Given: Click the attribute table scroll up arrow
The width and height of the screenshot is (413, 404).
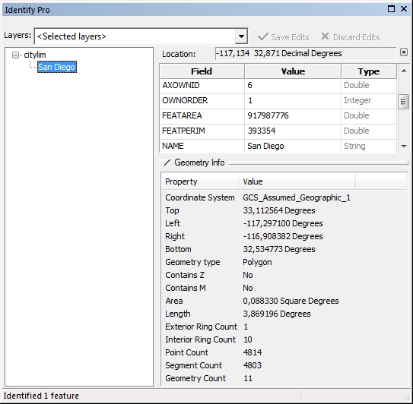Looking at the screenshot, I should (404, 71).
